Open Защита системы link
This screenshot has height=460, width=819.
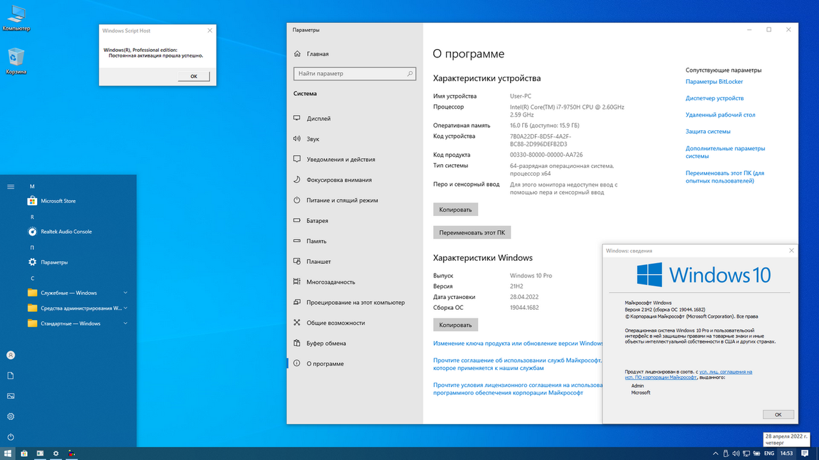(x=708, y=132)
